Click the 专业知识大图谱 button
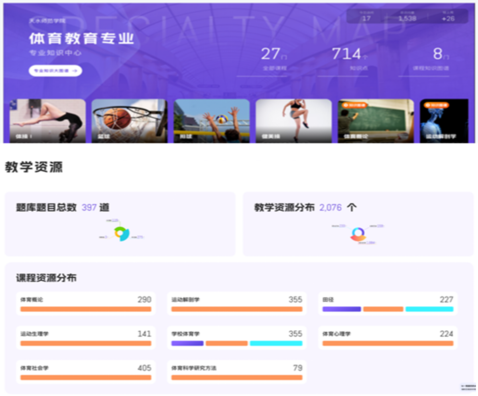 pyautogui.click(x=55, y=71)
